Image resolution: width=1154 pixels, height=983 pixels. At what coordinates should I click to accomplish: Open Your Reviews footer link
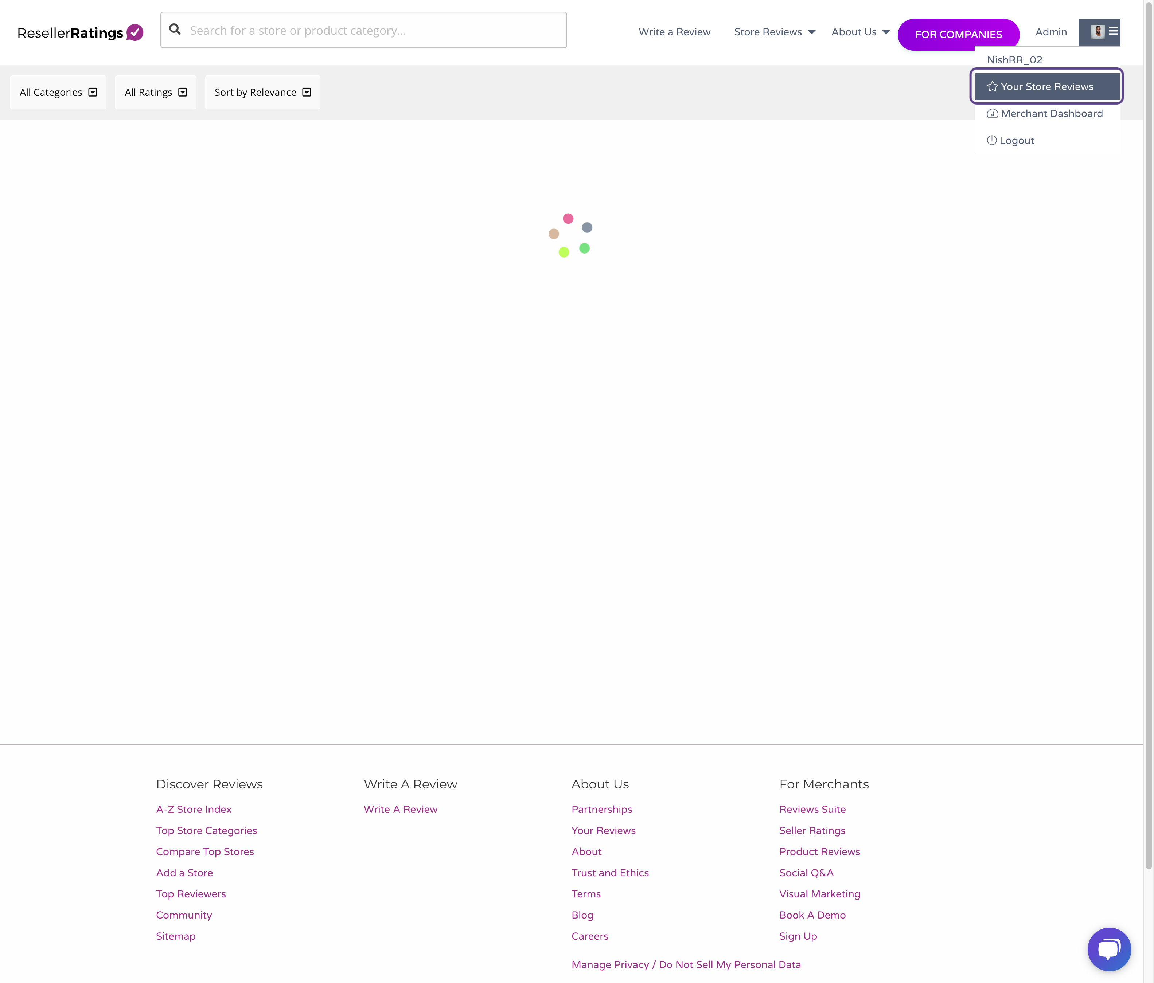[x=603, y=830]
